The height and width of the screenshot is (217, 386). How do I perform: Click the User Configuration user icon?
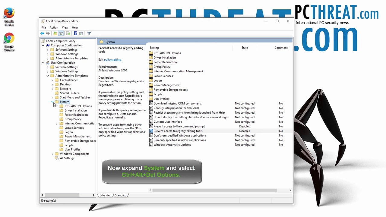click(x=48, y=63)
